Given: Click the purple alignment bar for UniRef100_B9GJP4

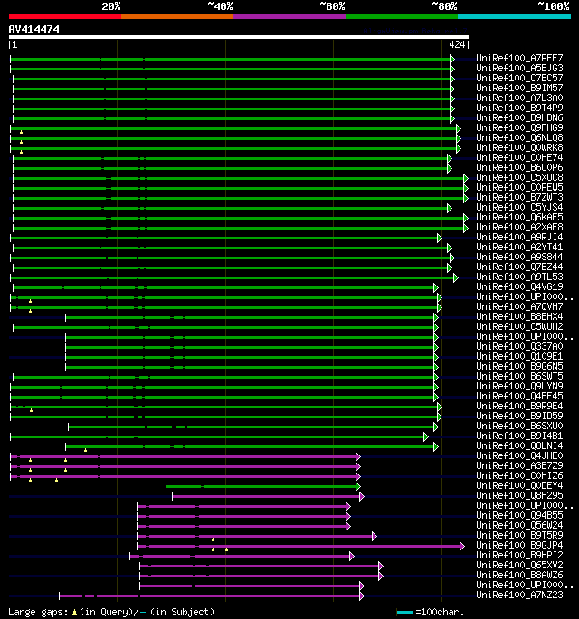Looking at the screenshot, I should click(x=299, y=547).
